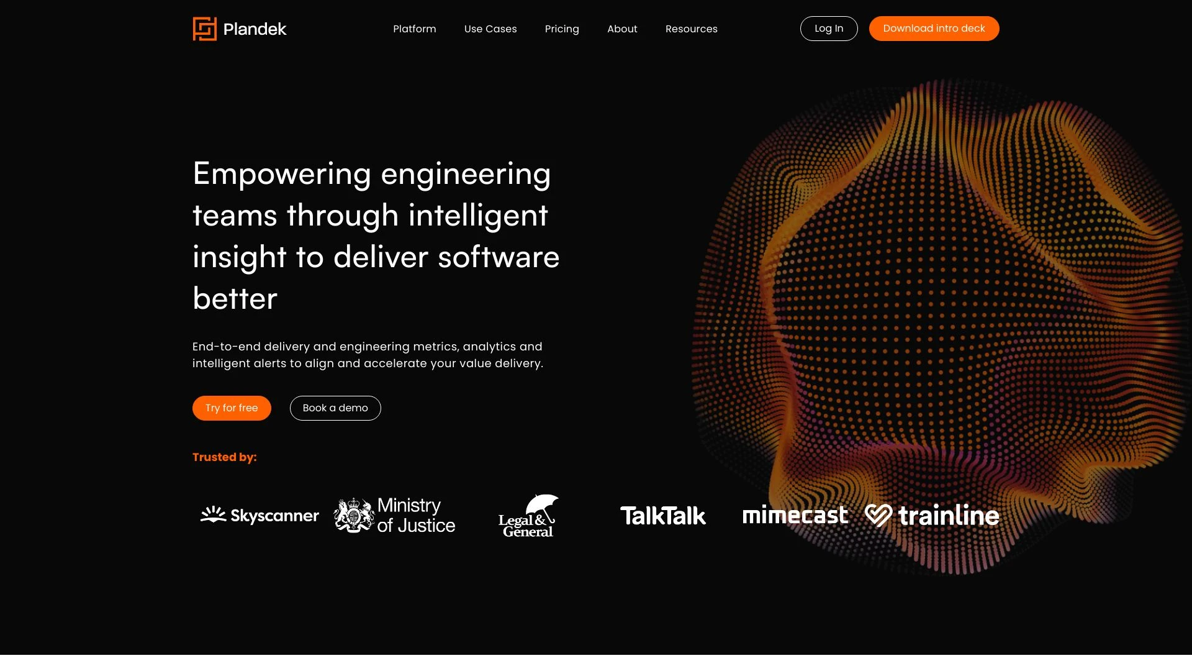Click the Book a demo button
The width and height of the screenshot is (1192, 671).
(335, 407)
